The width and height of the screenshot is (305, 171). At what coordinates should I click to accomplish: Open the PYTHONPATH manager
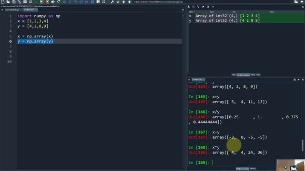tap(118, 2)
